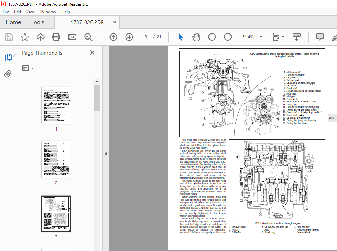Click the 1.3B Lateral cross-section caption
The image size is (337, 251).
point(277,223)
